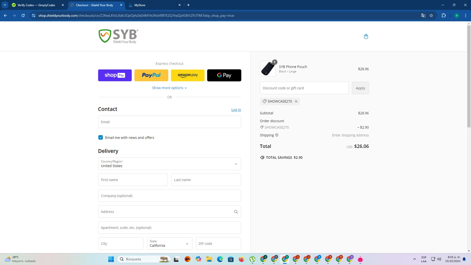Click the browser back arrow
The width and height of the screenshot is (471, 265).
(x=5, y=15)
